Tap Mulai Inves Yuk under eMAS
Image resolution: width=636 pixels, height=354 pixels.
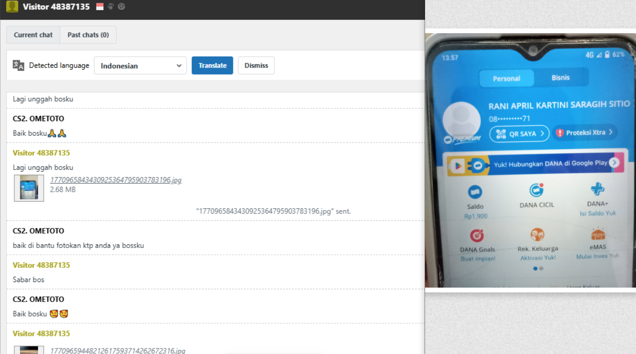click(x=598, y=256)
